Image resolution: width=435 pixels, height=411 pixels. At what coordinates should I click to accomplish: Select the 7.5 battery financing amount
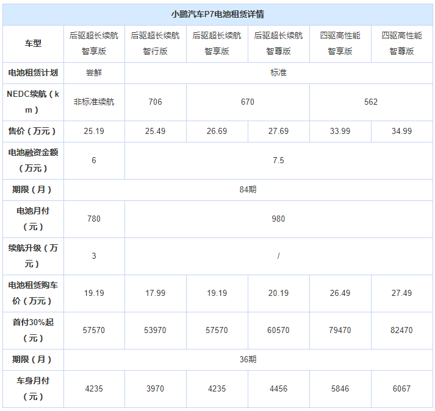click(x=278, y=160)
